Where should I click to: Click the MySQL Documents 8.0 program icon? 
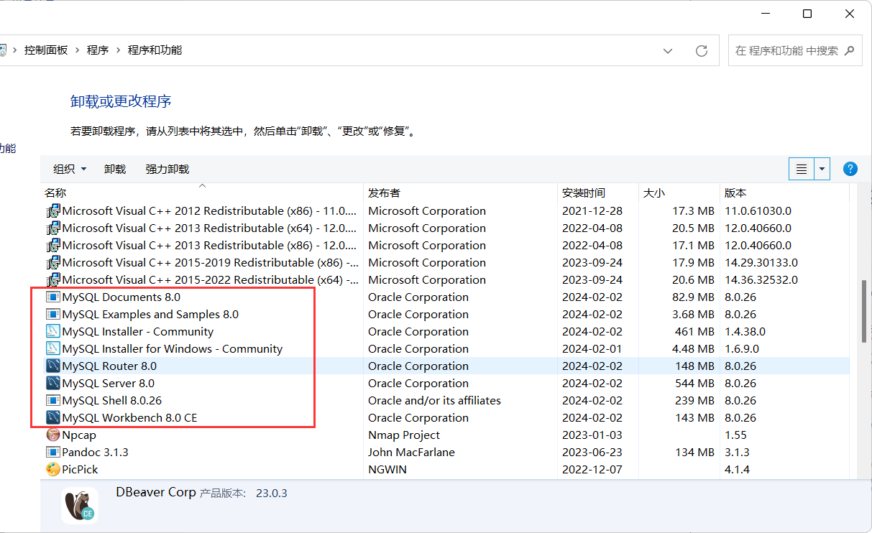tap(52, 297)
